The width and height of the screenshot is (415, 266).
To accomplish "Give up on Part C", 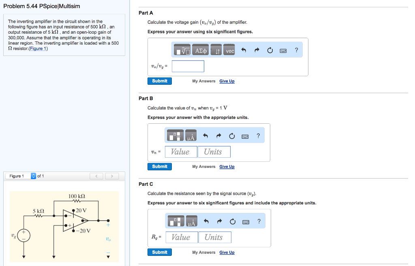I will (x=227, y=253).
